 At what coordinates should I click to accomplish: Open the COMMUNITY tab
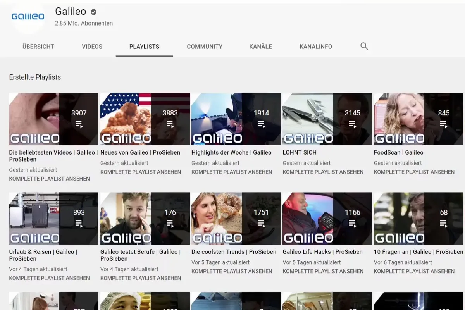pyautogui.click(x=205, y=46)
